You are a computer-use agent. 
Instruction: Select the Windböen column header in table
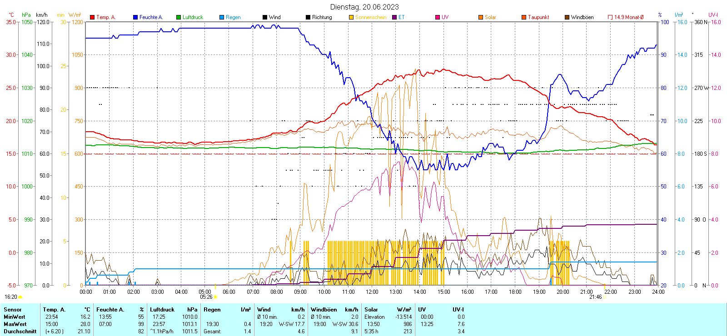324,310
